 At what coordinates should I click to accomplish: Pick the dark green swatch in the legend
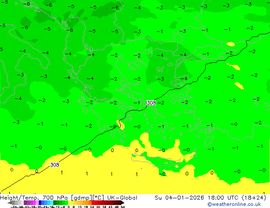55,203
